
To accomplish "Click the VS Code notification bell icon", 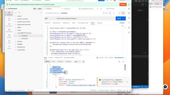I will click(x=146, y=87).
